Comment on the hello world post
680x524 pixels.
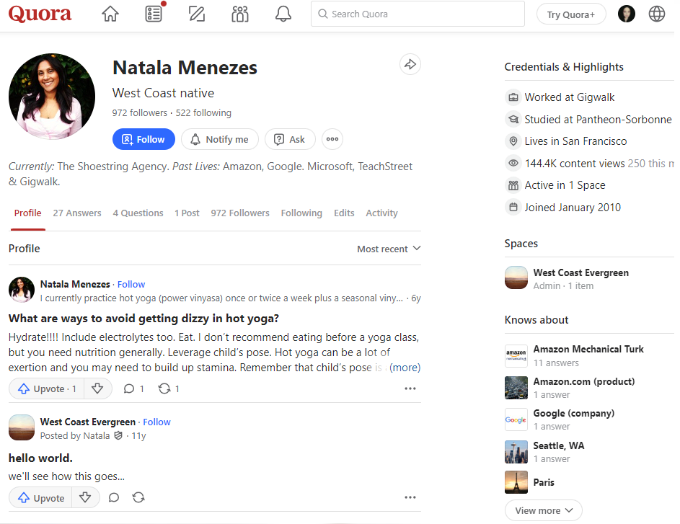click(113, 497)
